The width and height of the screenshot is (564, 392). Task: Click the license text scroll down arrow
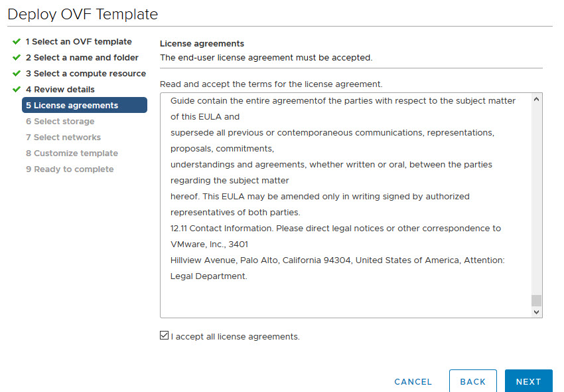[536, 311]
